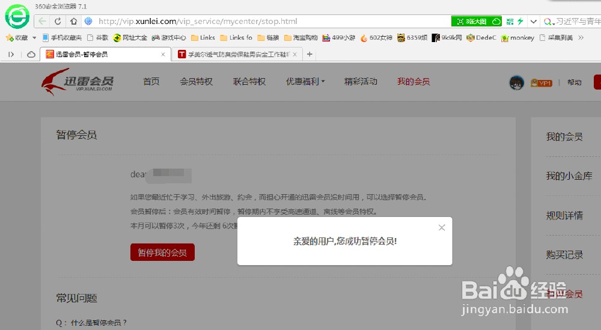Click the user avatar thumbnail
Image resolution: width=601 pixels, height=330 pixels.
516,82
